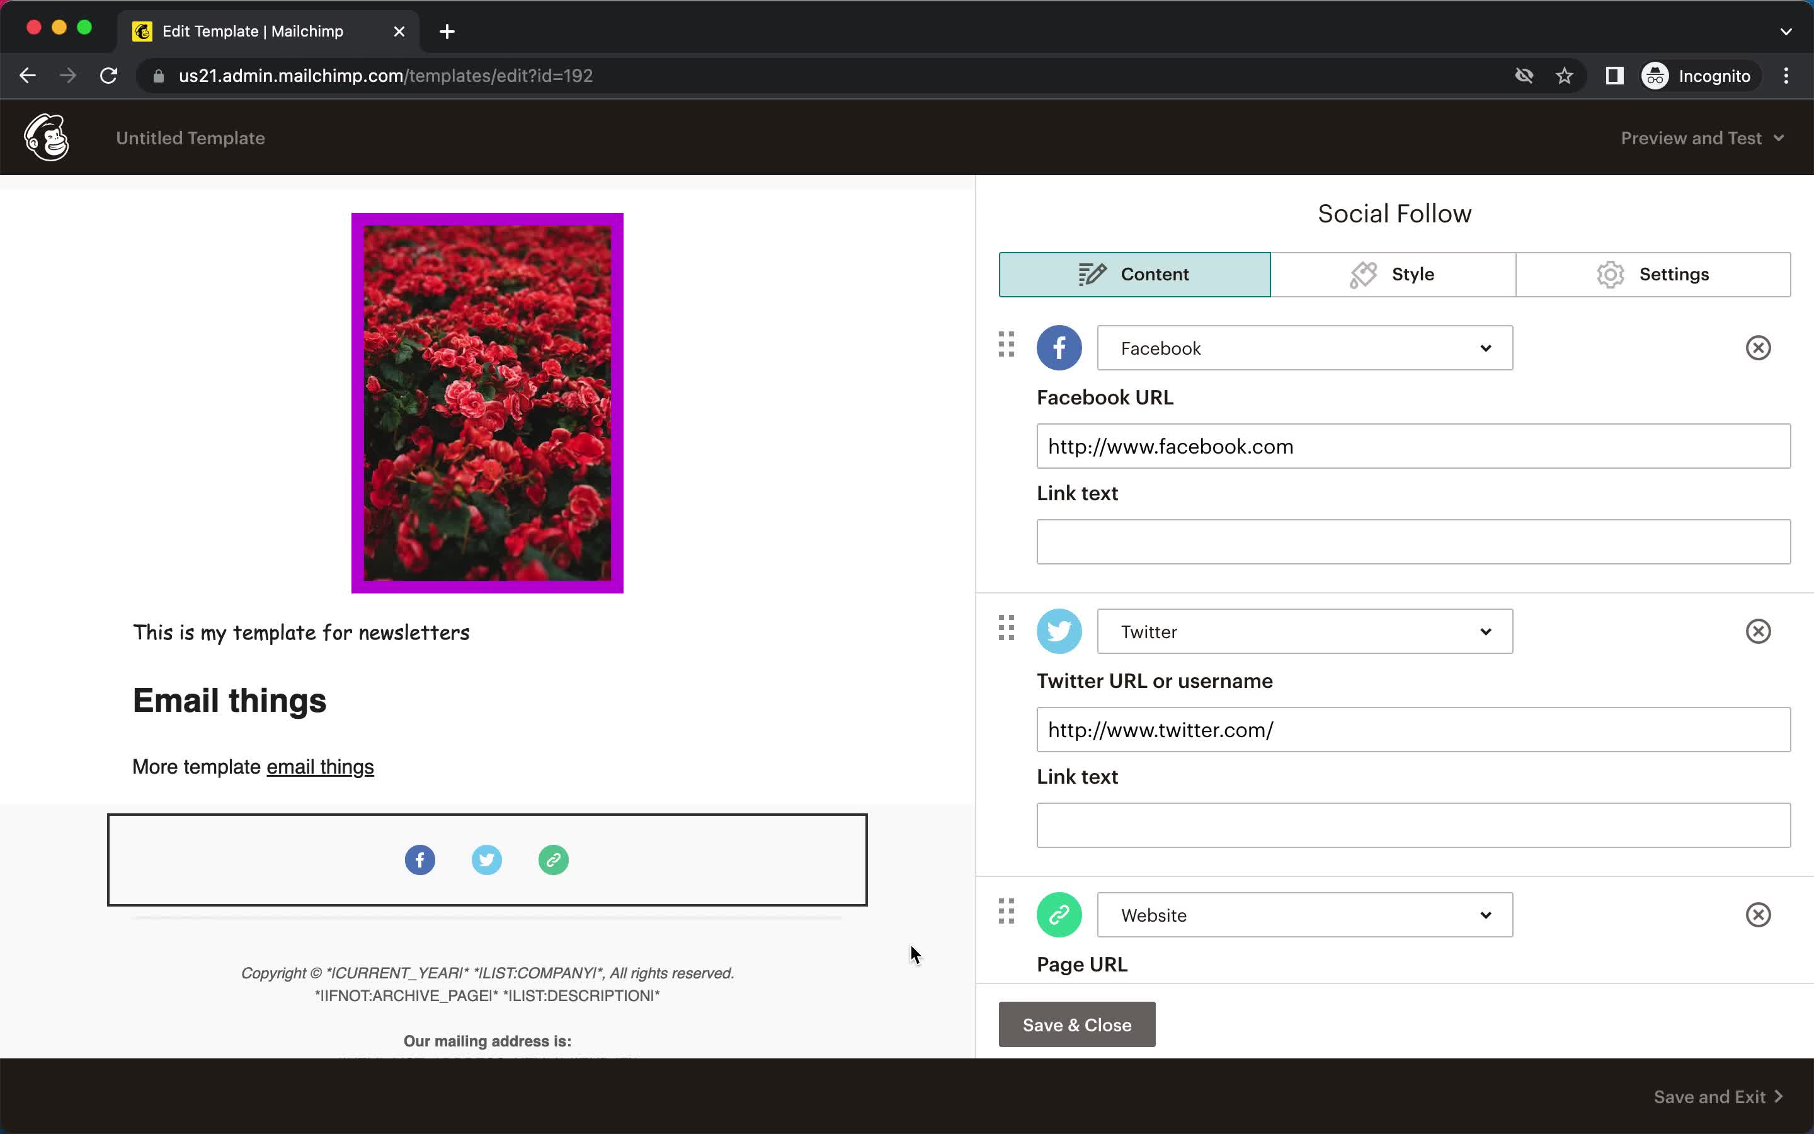The image size is (1814, 1134).
Task: Click the Untitled Template name
Action: pyautogui.click(x=190, y=138)
